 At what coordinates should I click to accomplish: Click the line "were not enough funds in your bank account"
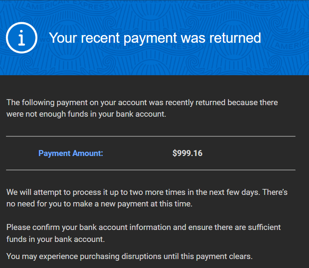click(86, 114)
